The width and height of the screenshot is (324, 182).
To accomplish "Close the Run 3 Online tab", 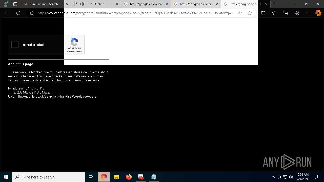I will [x=117, y=4].
